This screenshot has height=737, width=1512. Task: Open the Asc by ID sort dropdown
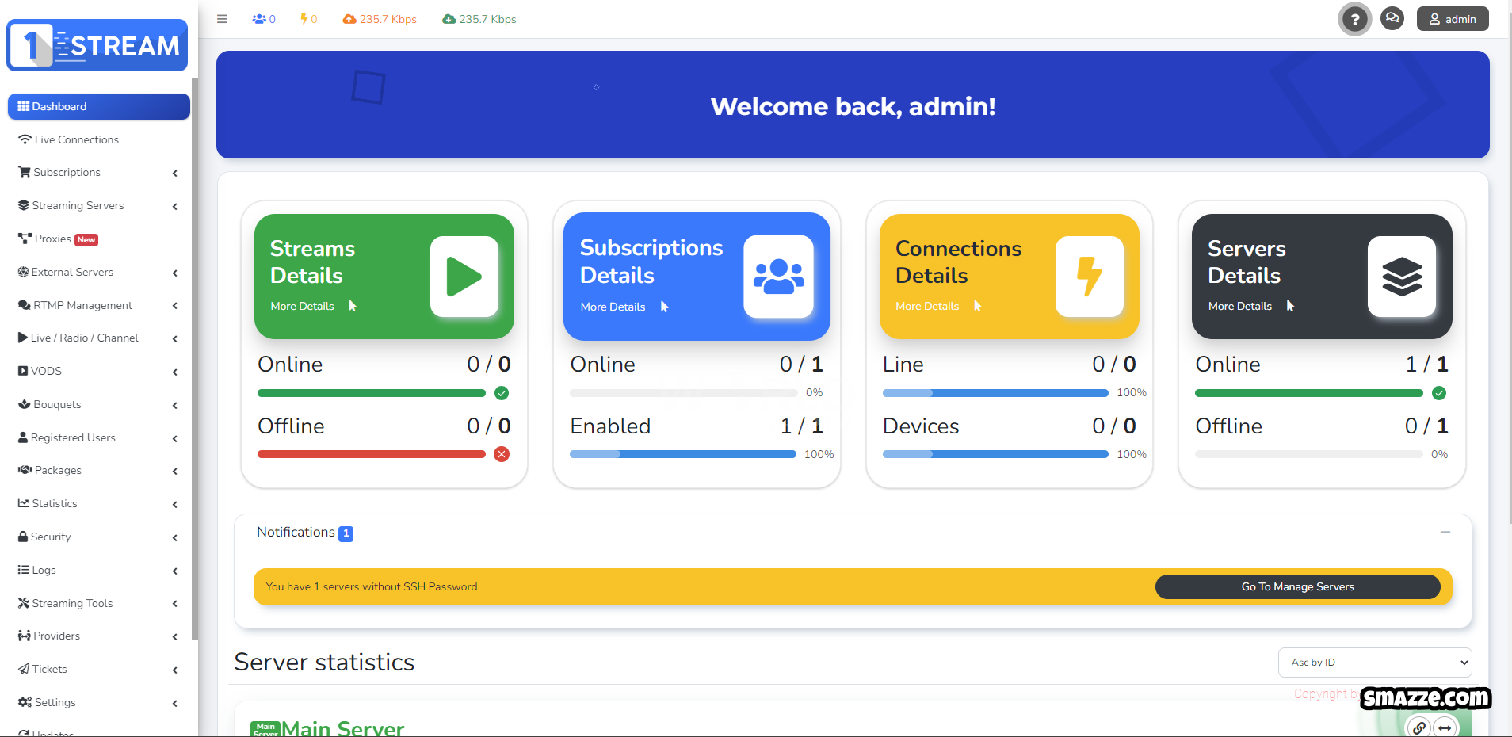point(1374,663)
